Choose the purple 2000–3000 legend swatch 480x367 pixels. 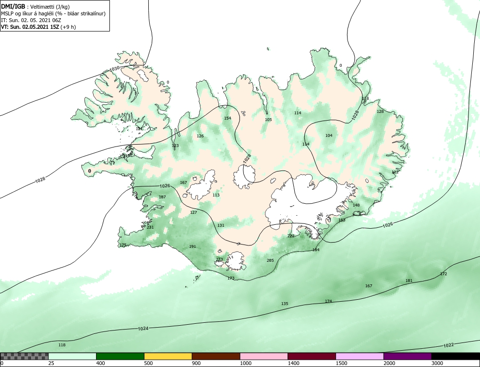408,356
